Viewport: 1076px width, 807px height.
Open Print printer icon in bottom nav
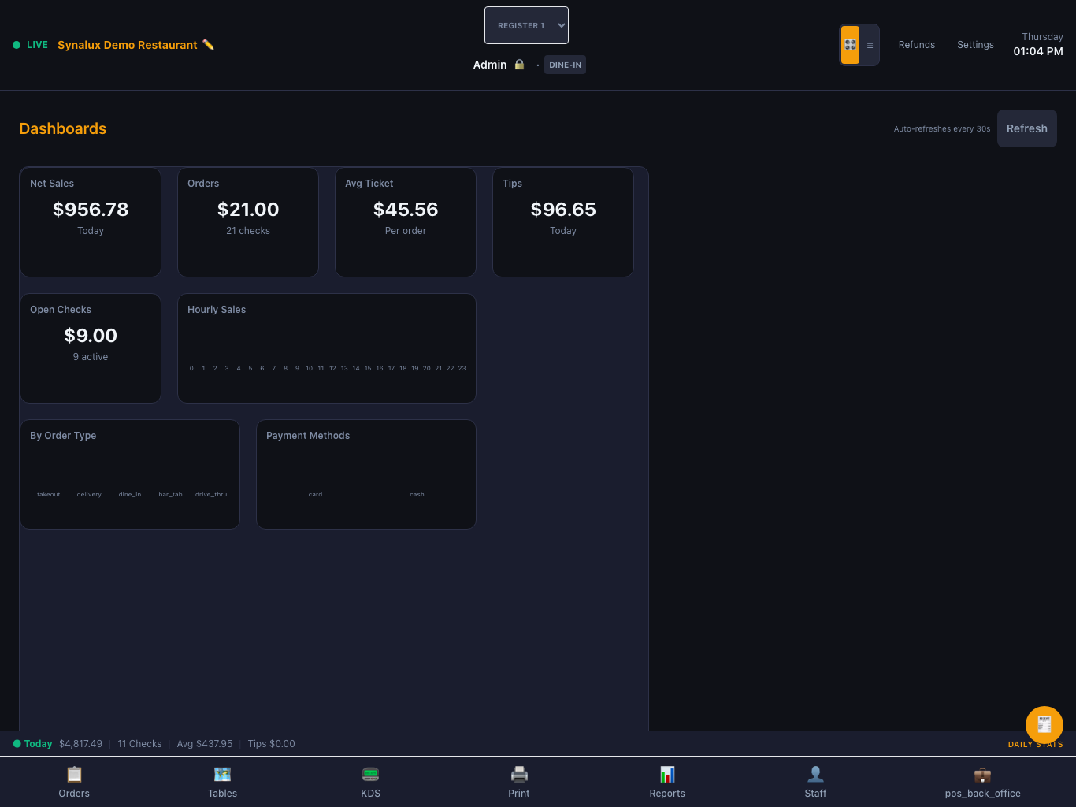click(519, 775)
